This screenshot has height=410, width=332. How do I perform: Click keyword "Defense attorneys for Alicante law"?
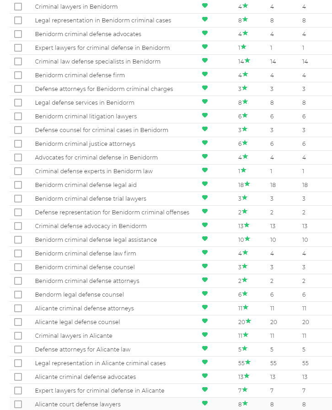pyautogui.click(x=82, y=350)
